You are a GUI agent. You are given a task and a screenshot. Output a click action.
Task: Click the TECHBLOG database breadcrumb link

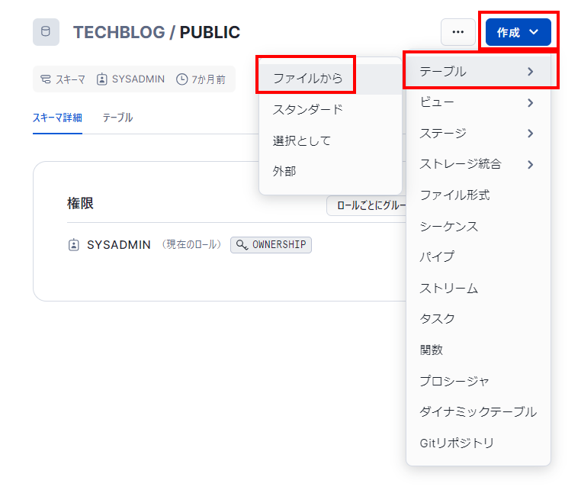(x=118, y=32)
